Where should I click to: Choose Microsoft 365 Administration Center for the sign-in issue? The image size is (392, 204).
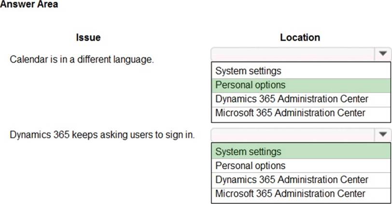point(290,193)
